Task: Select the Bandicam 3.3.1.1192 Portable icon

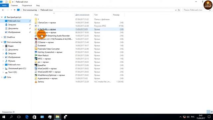Action: [x=36, y=39]
